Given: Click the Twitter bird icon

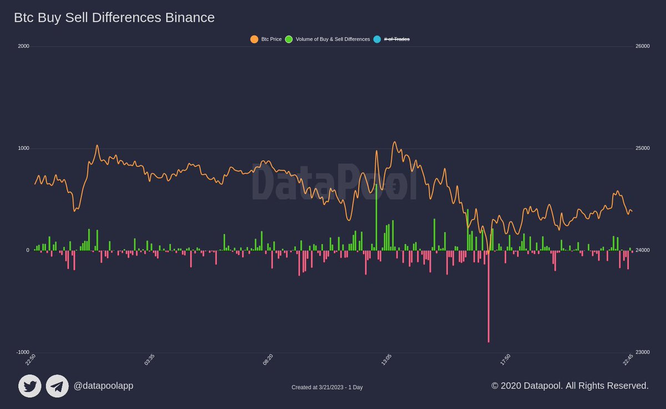Looking at the screenshot, I should tap(30, 386).
